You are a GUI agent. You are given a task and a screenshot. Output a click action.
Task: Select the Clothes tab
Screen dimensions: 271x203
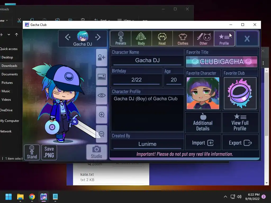(183, 38)
